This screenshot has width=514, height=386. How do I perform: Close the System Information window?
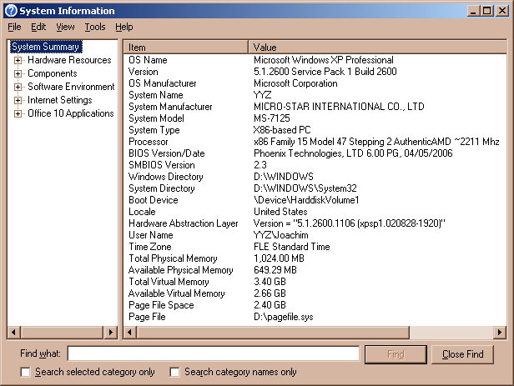pos(502,11)
